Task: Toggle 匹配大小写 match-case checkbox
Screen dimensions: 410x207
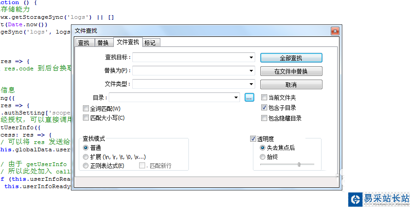Action: click(86, 118)
